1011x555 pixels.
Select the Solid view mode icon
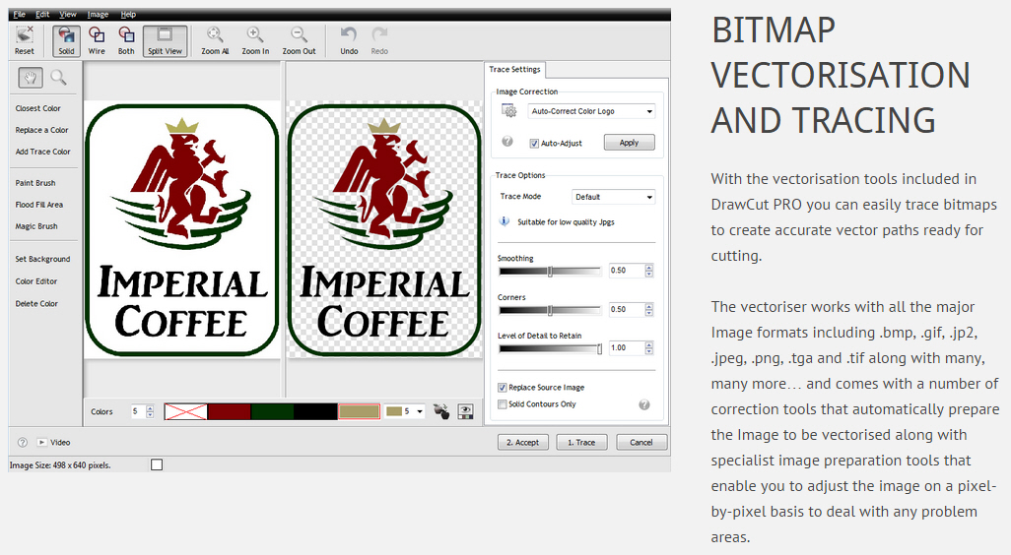(66, 40)
